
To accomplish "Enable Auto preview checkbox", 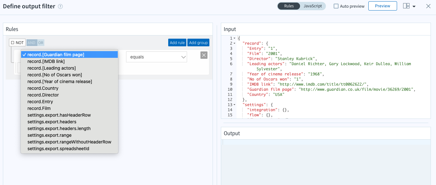I will [336, 6].
